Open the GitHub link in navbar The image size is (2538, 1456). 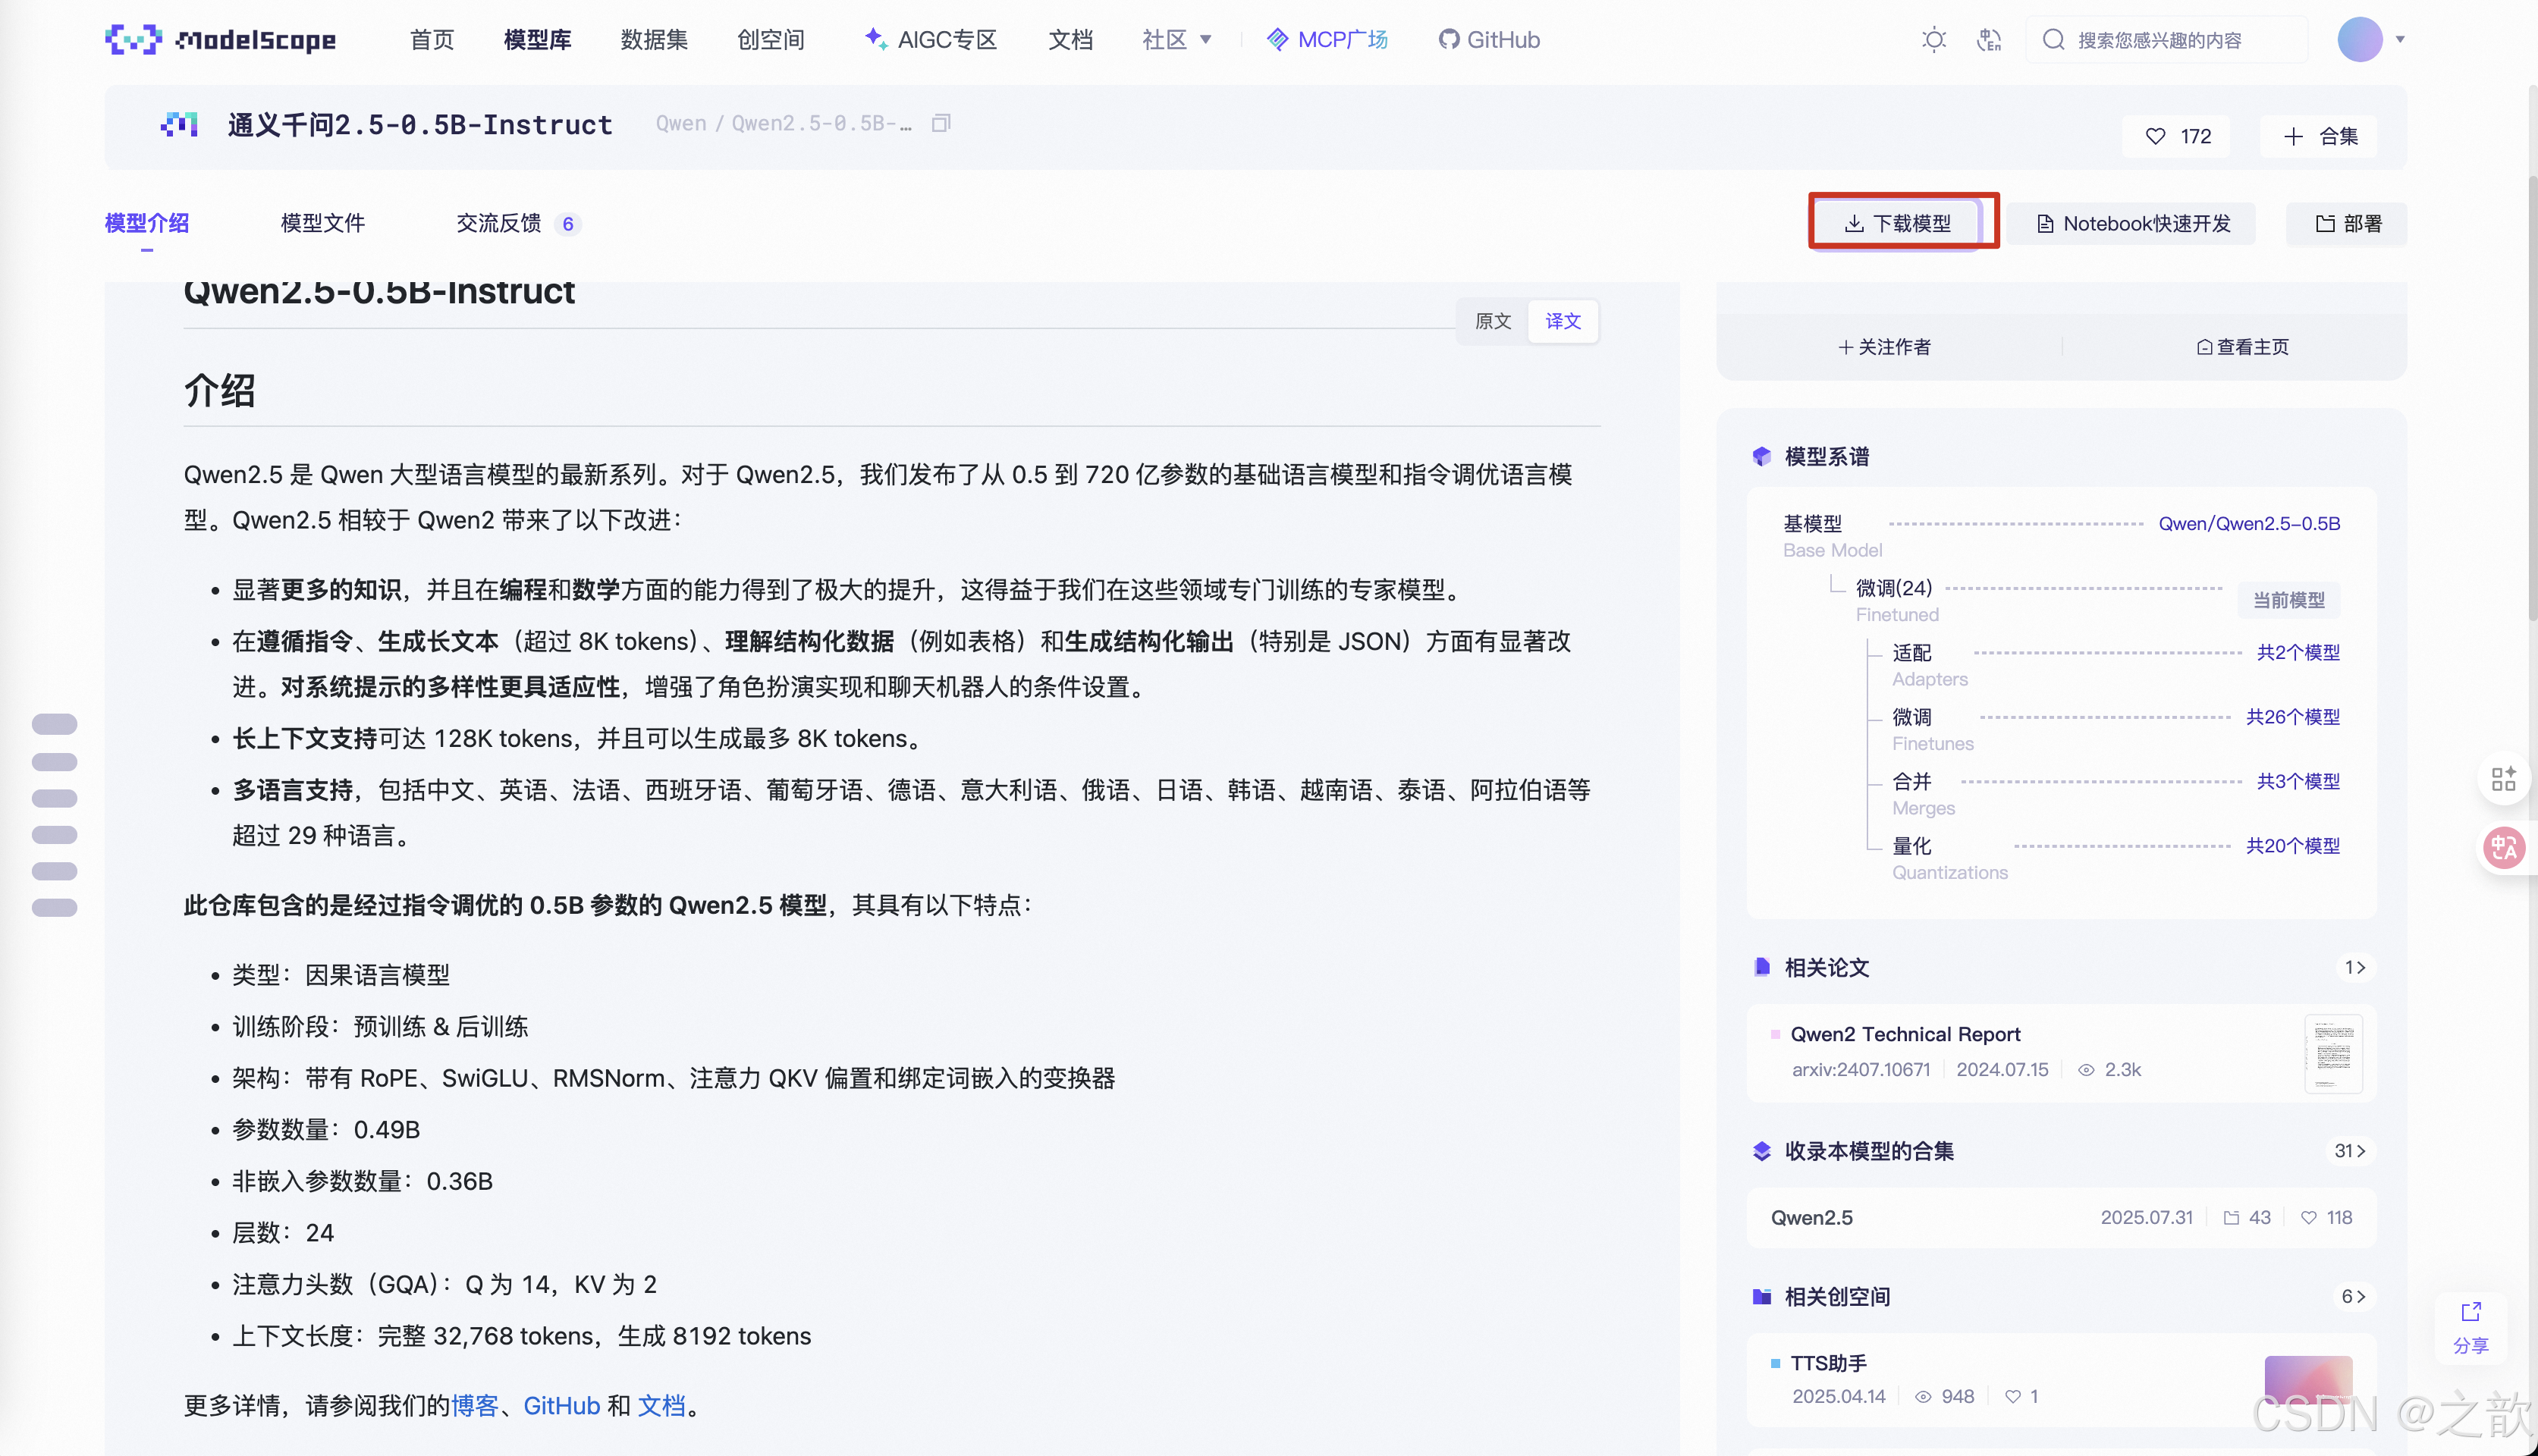[1489, 40]
